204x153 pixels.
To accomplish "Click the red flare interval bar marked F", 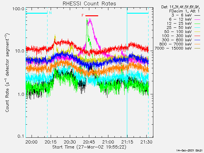I will point(92,16).
